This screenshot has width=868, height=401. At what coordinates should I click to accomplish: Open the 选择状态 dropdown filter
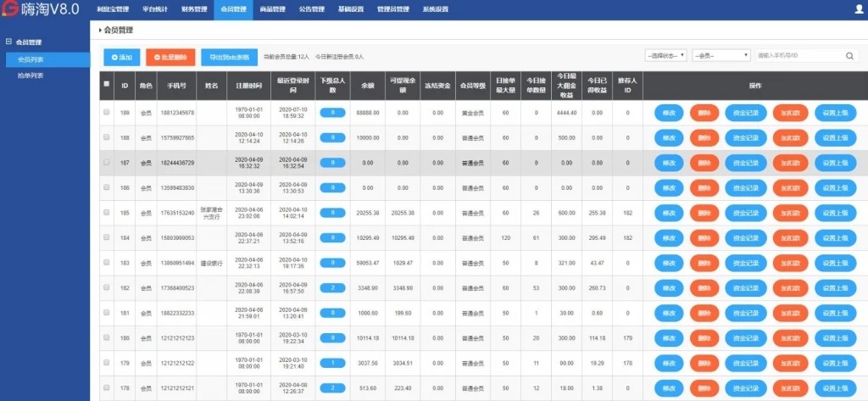tap(665, 55)
